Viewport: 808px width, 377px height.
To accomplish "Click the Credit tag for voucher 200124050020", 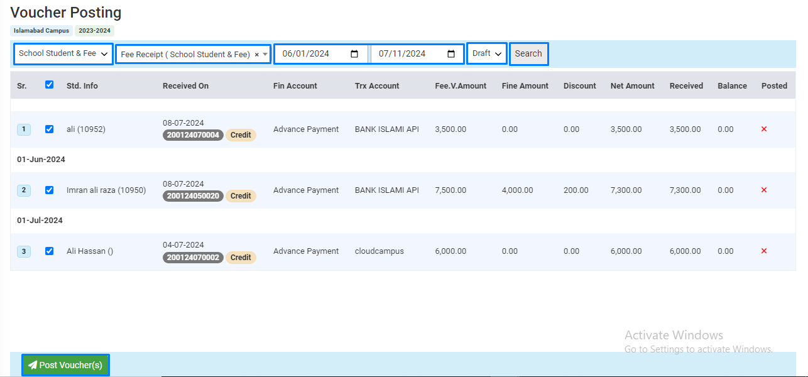I will point(241,196).
